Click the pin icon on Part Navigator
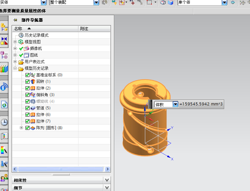Image resolution: width=250 pixels, height=191 pixels. click(15, 20)
